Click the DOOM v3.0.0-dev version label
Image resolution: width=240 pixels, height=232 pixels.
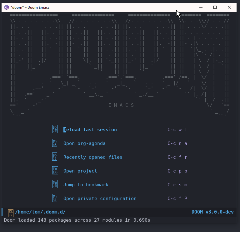pos(212,212)
